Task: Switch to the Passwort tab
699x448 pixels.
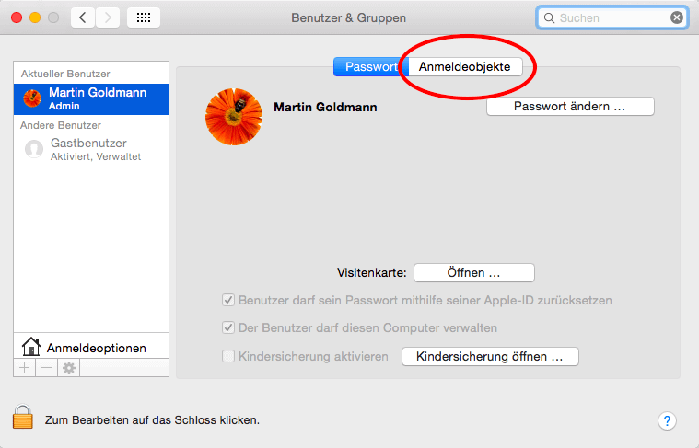Action: pyautogui.click(x=371, y=67)
